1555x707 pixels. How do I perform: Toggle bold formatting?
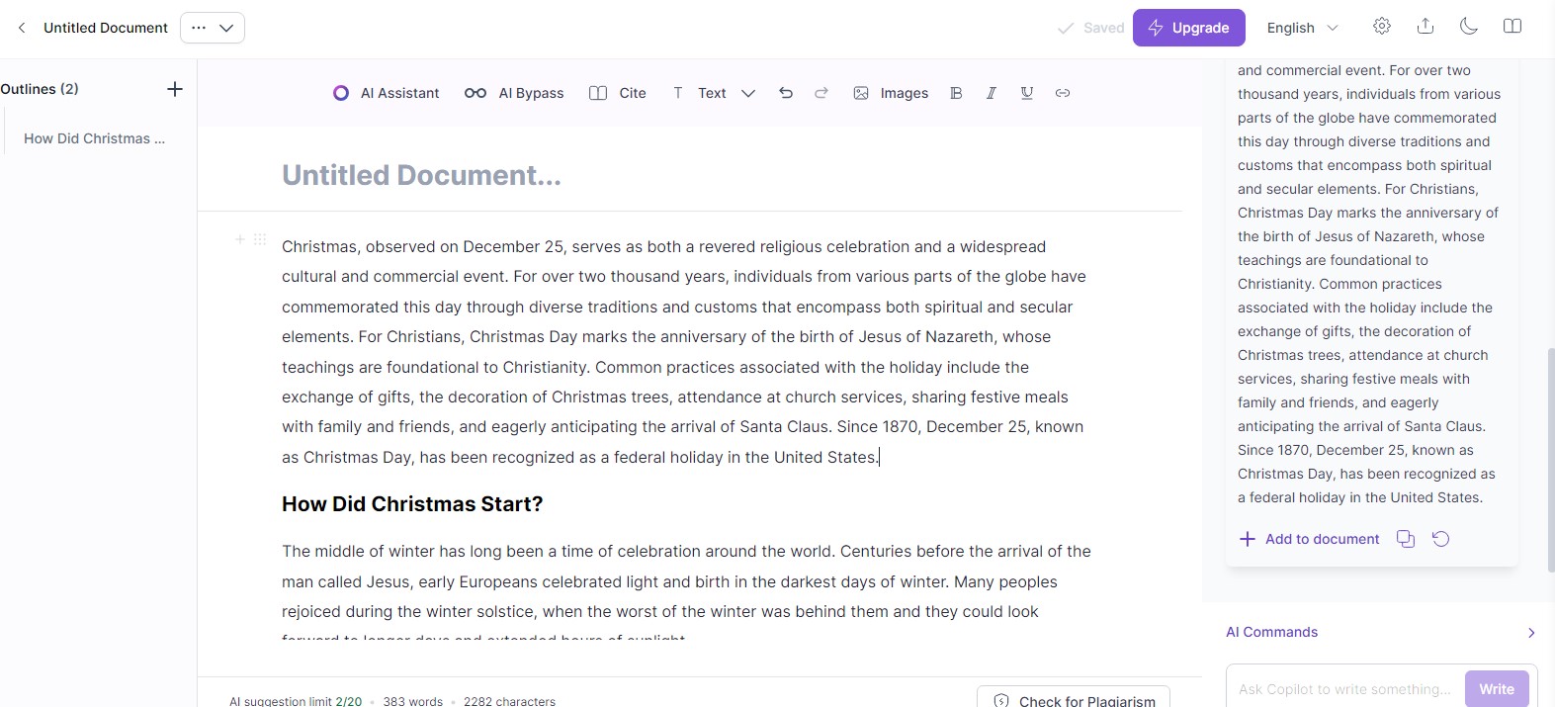[x=956, y=93]
